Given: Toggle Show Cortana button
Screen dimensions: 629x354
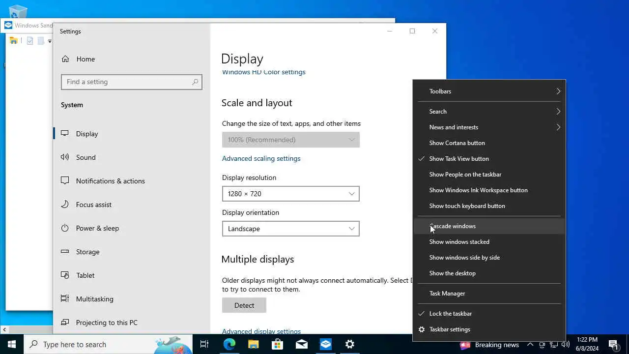Looking at the screenshot, I should pos(489,143).
